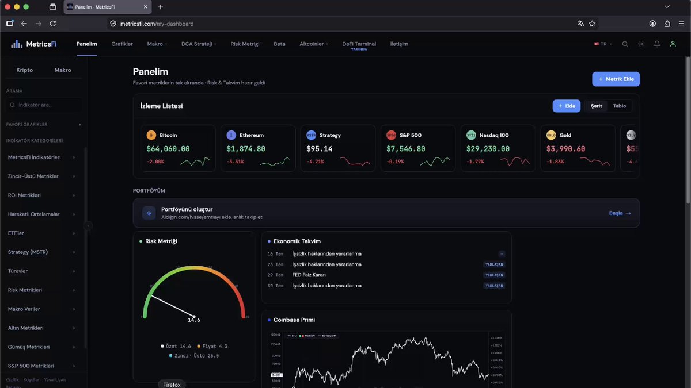This screenshot has width=691, height=388.
Task: Click the Ekle button in İzleme Listesi
Action: point(567,106)
